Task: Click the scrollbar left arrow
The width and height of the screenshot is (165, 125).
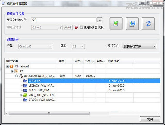Action: point(7,113)
